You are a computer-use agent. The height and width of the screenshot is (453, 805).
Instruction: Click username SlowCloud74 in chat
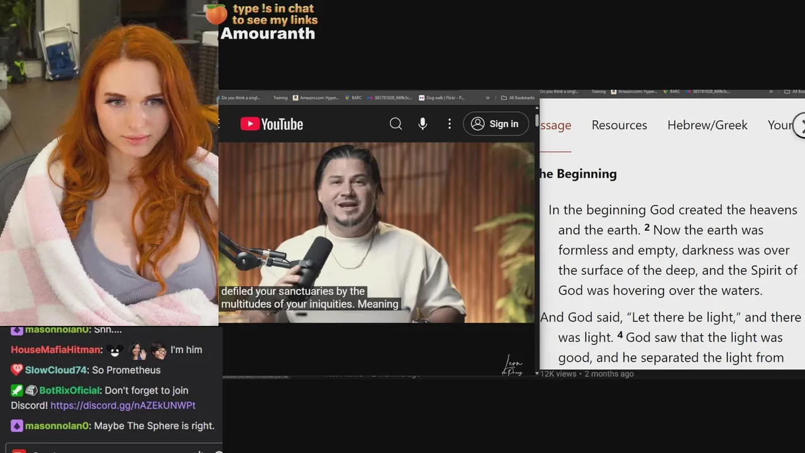[56, 370]
